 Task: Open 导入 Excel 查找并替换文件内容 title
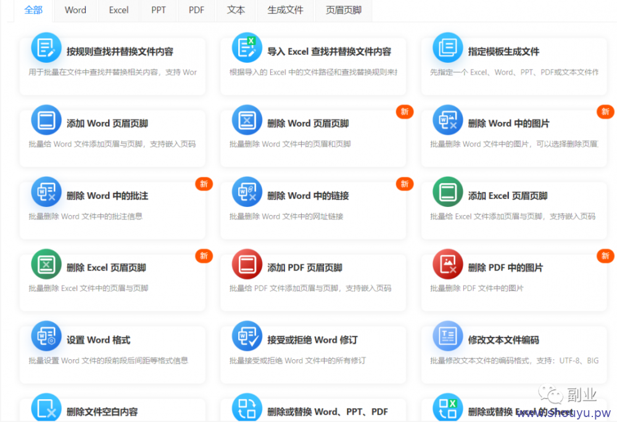329,52
